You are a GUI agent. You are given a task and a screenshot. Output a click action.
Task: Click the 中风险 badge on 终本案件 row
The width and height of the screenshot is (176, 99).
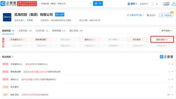[5, 87]
